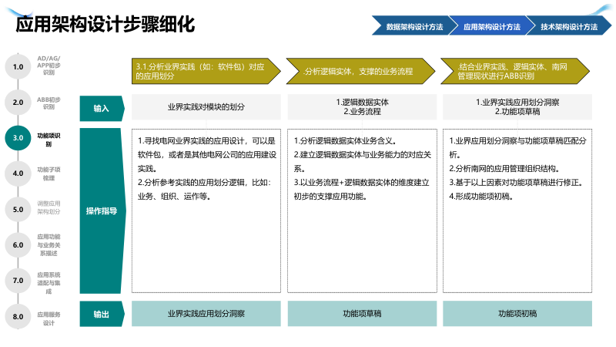616x347 pixels.
Task: Click text 2.分析参考实践的应用划分逻辑
Action: click(x=204, y=189)
